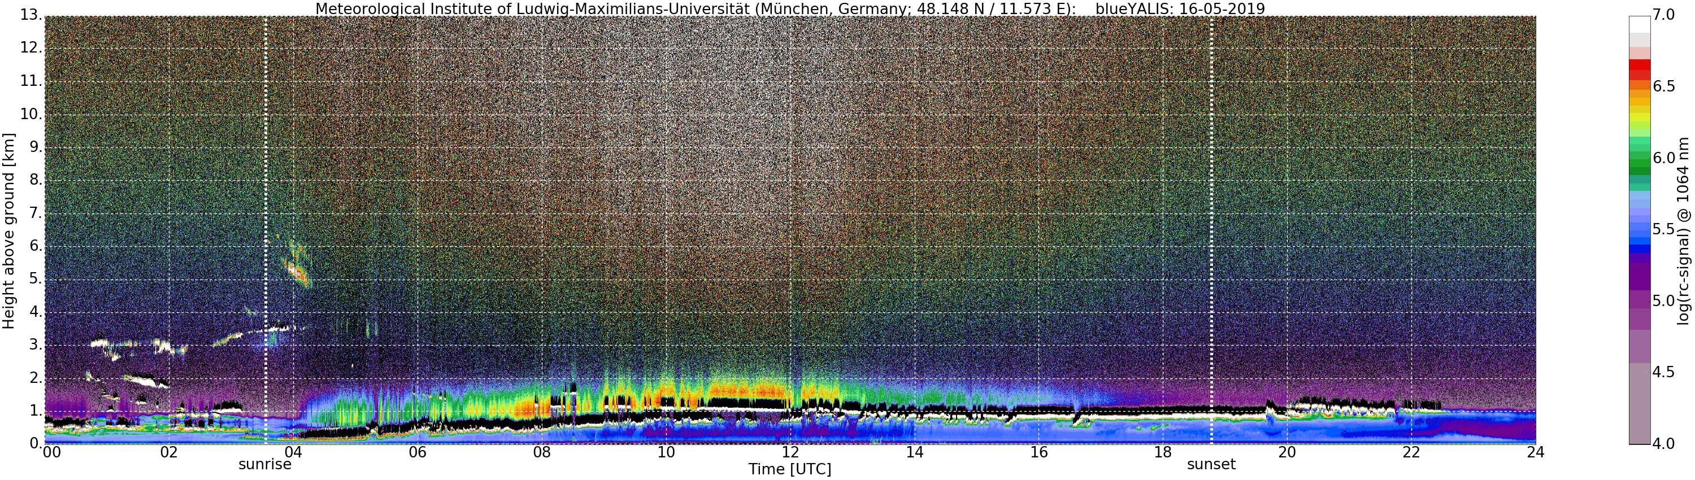Click the 'log(rc-signal) @ 1064 nm' colorbar label
The width and height of the screenshot is (1695, 480).
click(x=1683, y=231)
